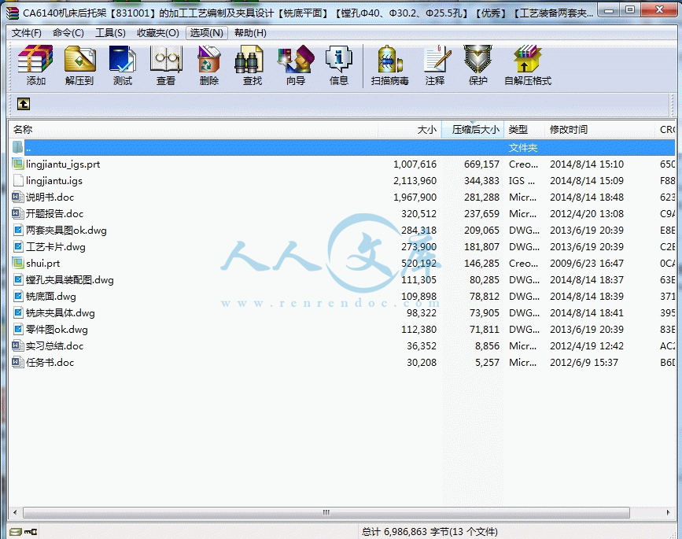The image size is (682, 539).
Task: Open the 命令(C) menu
Action: coord(68,33)
